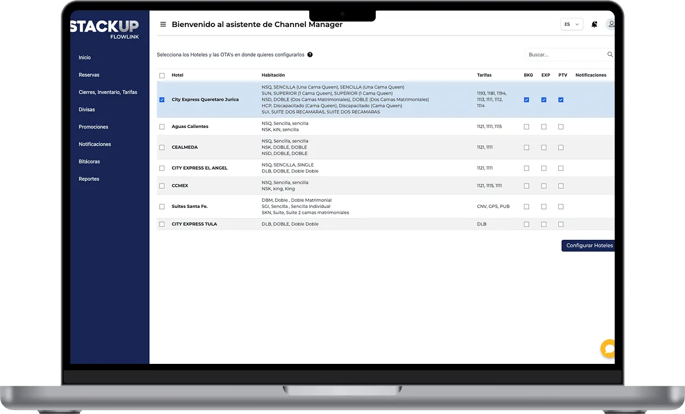This screenshot has height=414, width=685.
Task: Enable BKG for Aguas Calientes
Action: (x=527, y=127)
